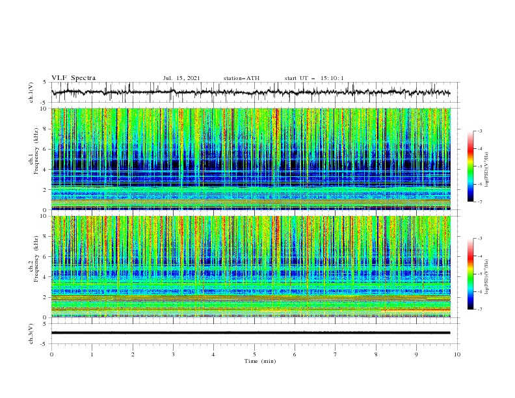
Task: Click the ch.2 spectrogram color bar
Action: pos(470,274)
